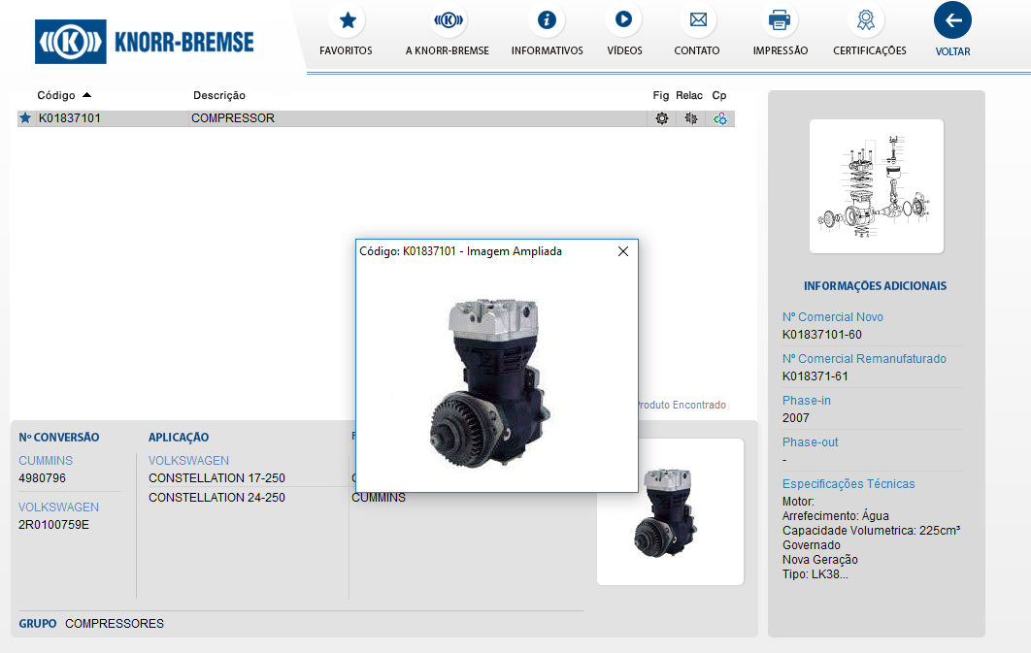
Task: Toggle the favorite star for K01837101
Action: 25,118
